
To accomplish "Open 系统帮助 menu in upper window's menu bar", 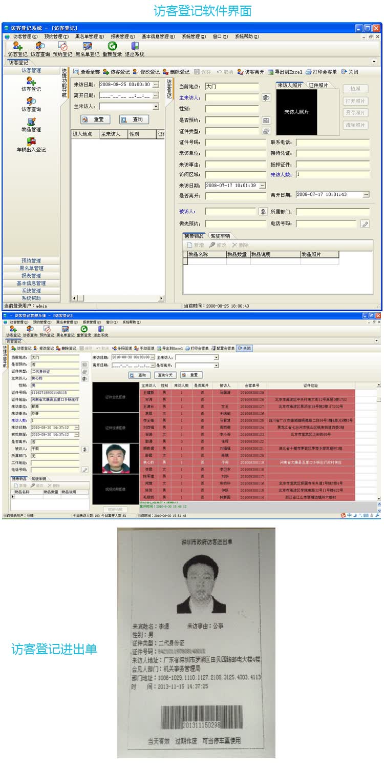I will tap(247, 37).
